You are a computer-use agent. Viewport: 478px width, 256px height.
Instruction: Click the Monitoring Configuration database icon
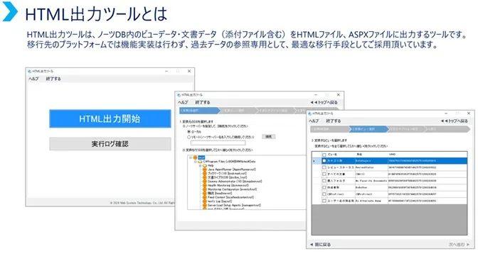(x=205, y=189)
